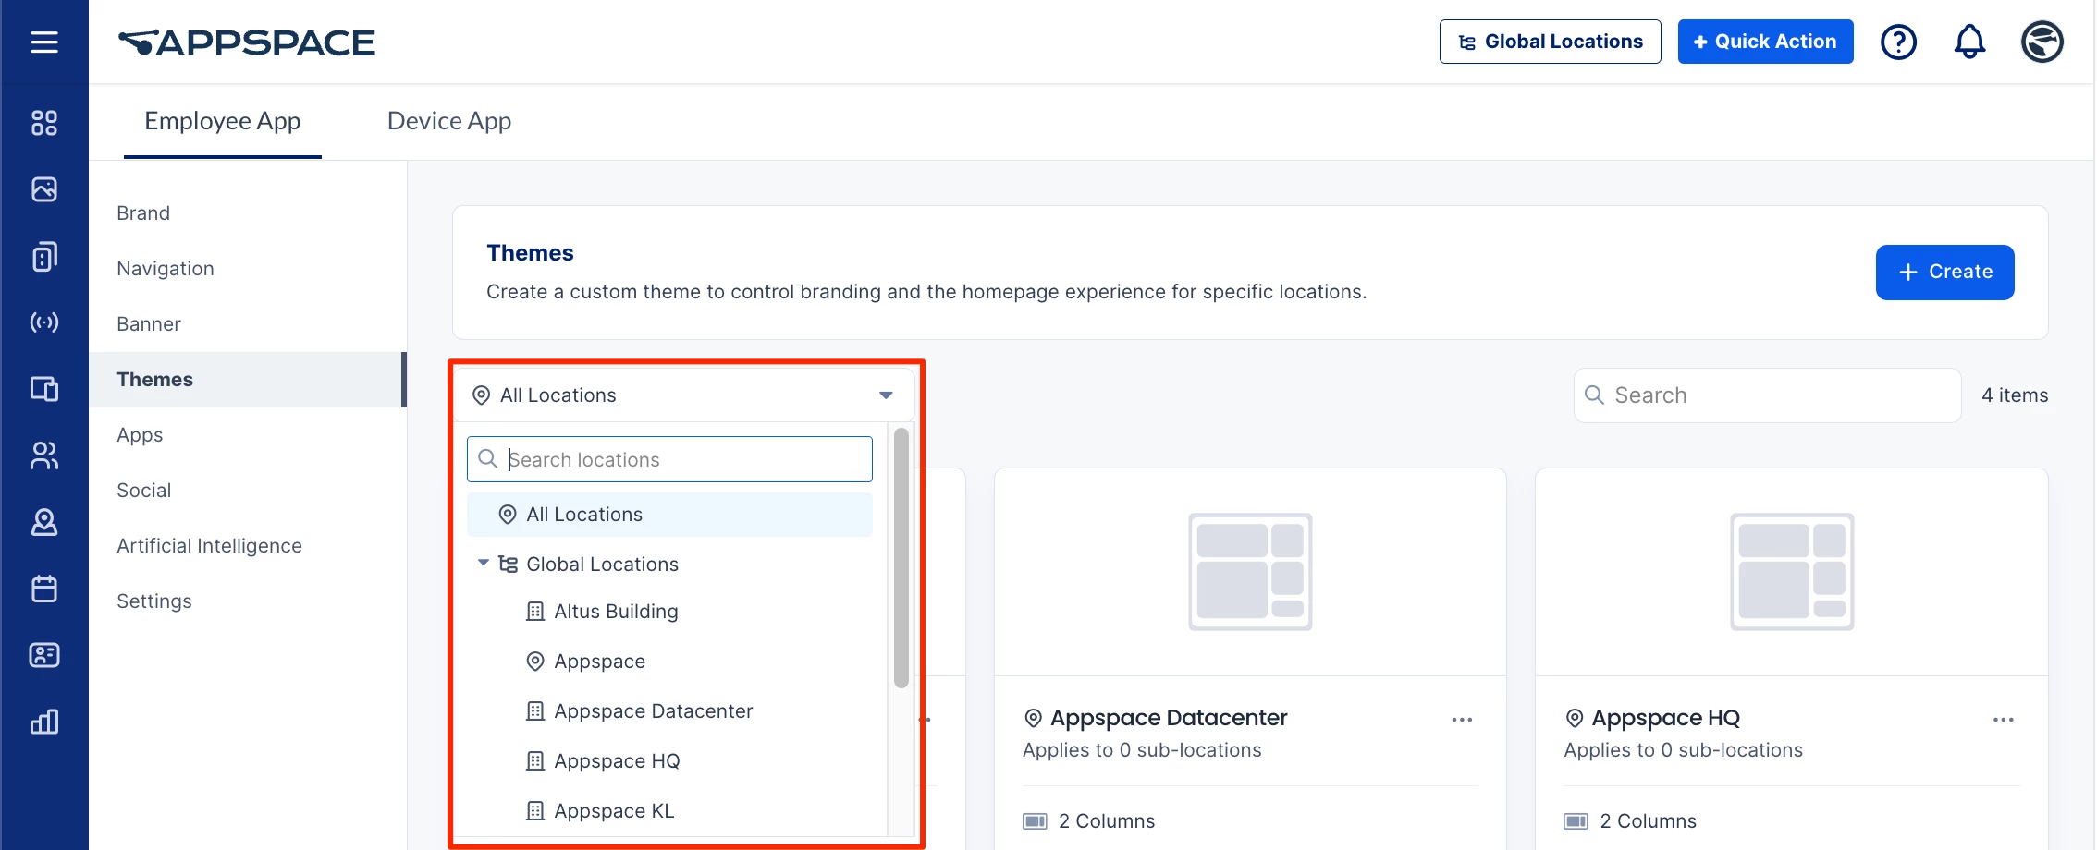This screenshot has width=2097, height=850.
Task: Switch to the Employee App tab
Action: pos(223,121)
